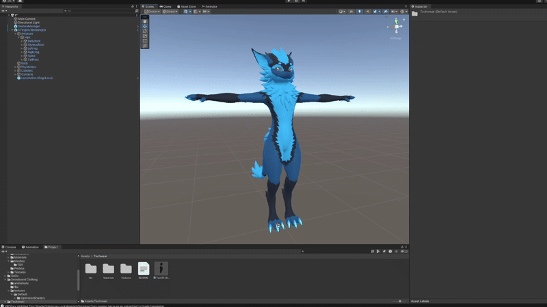The image size is (547, 307).
Task: Select the Body object
Action: pyautogui.click(x=25, y=63)
